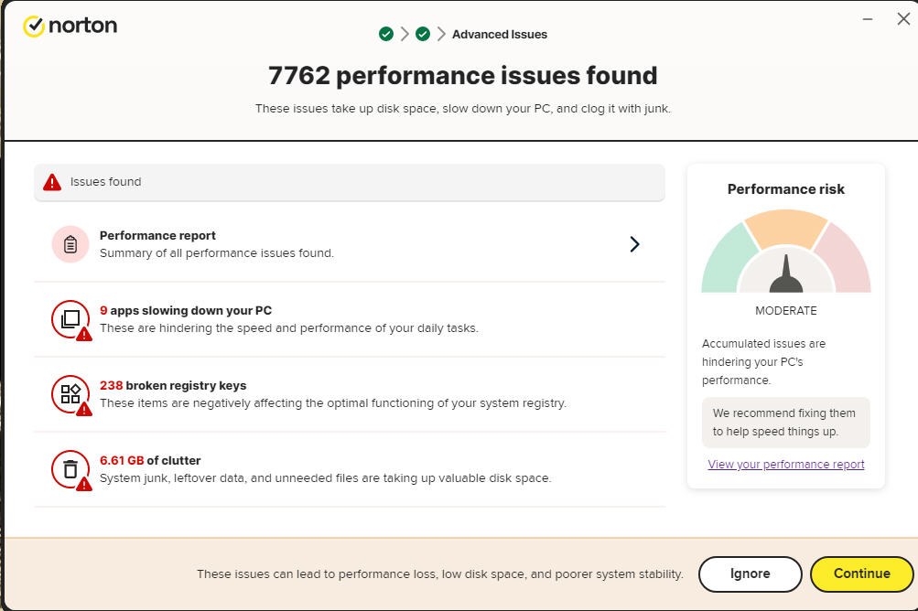Click the second completed step checkmark

coord(423,35)
